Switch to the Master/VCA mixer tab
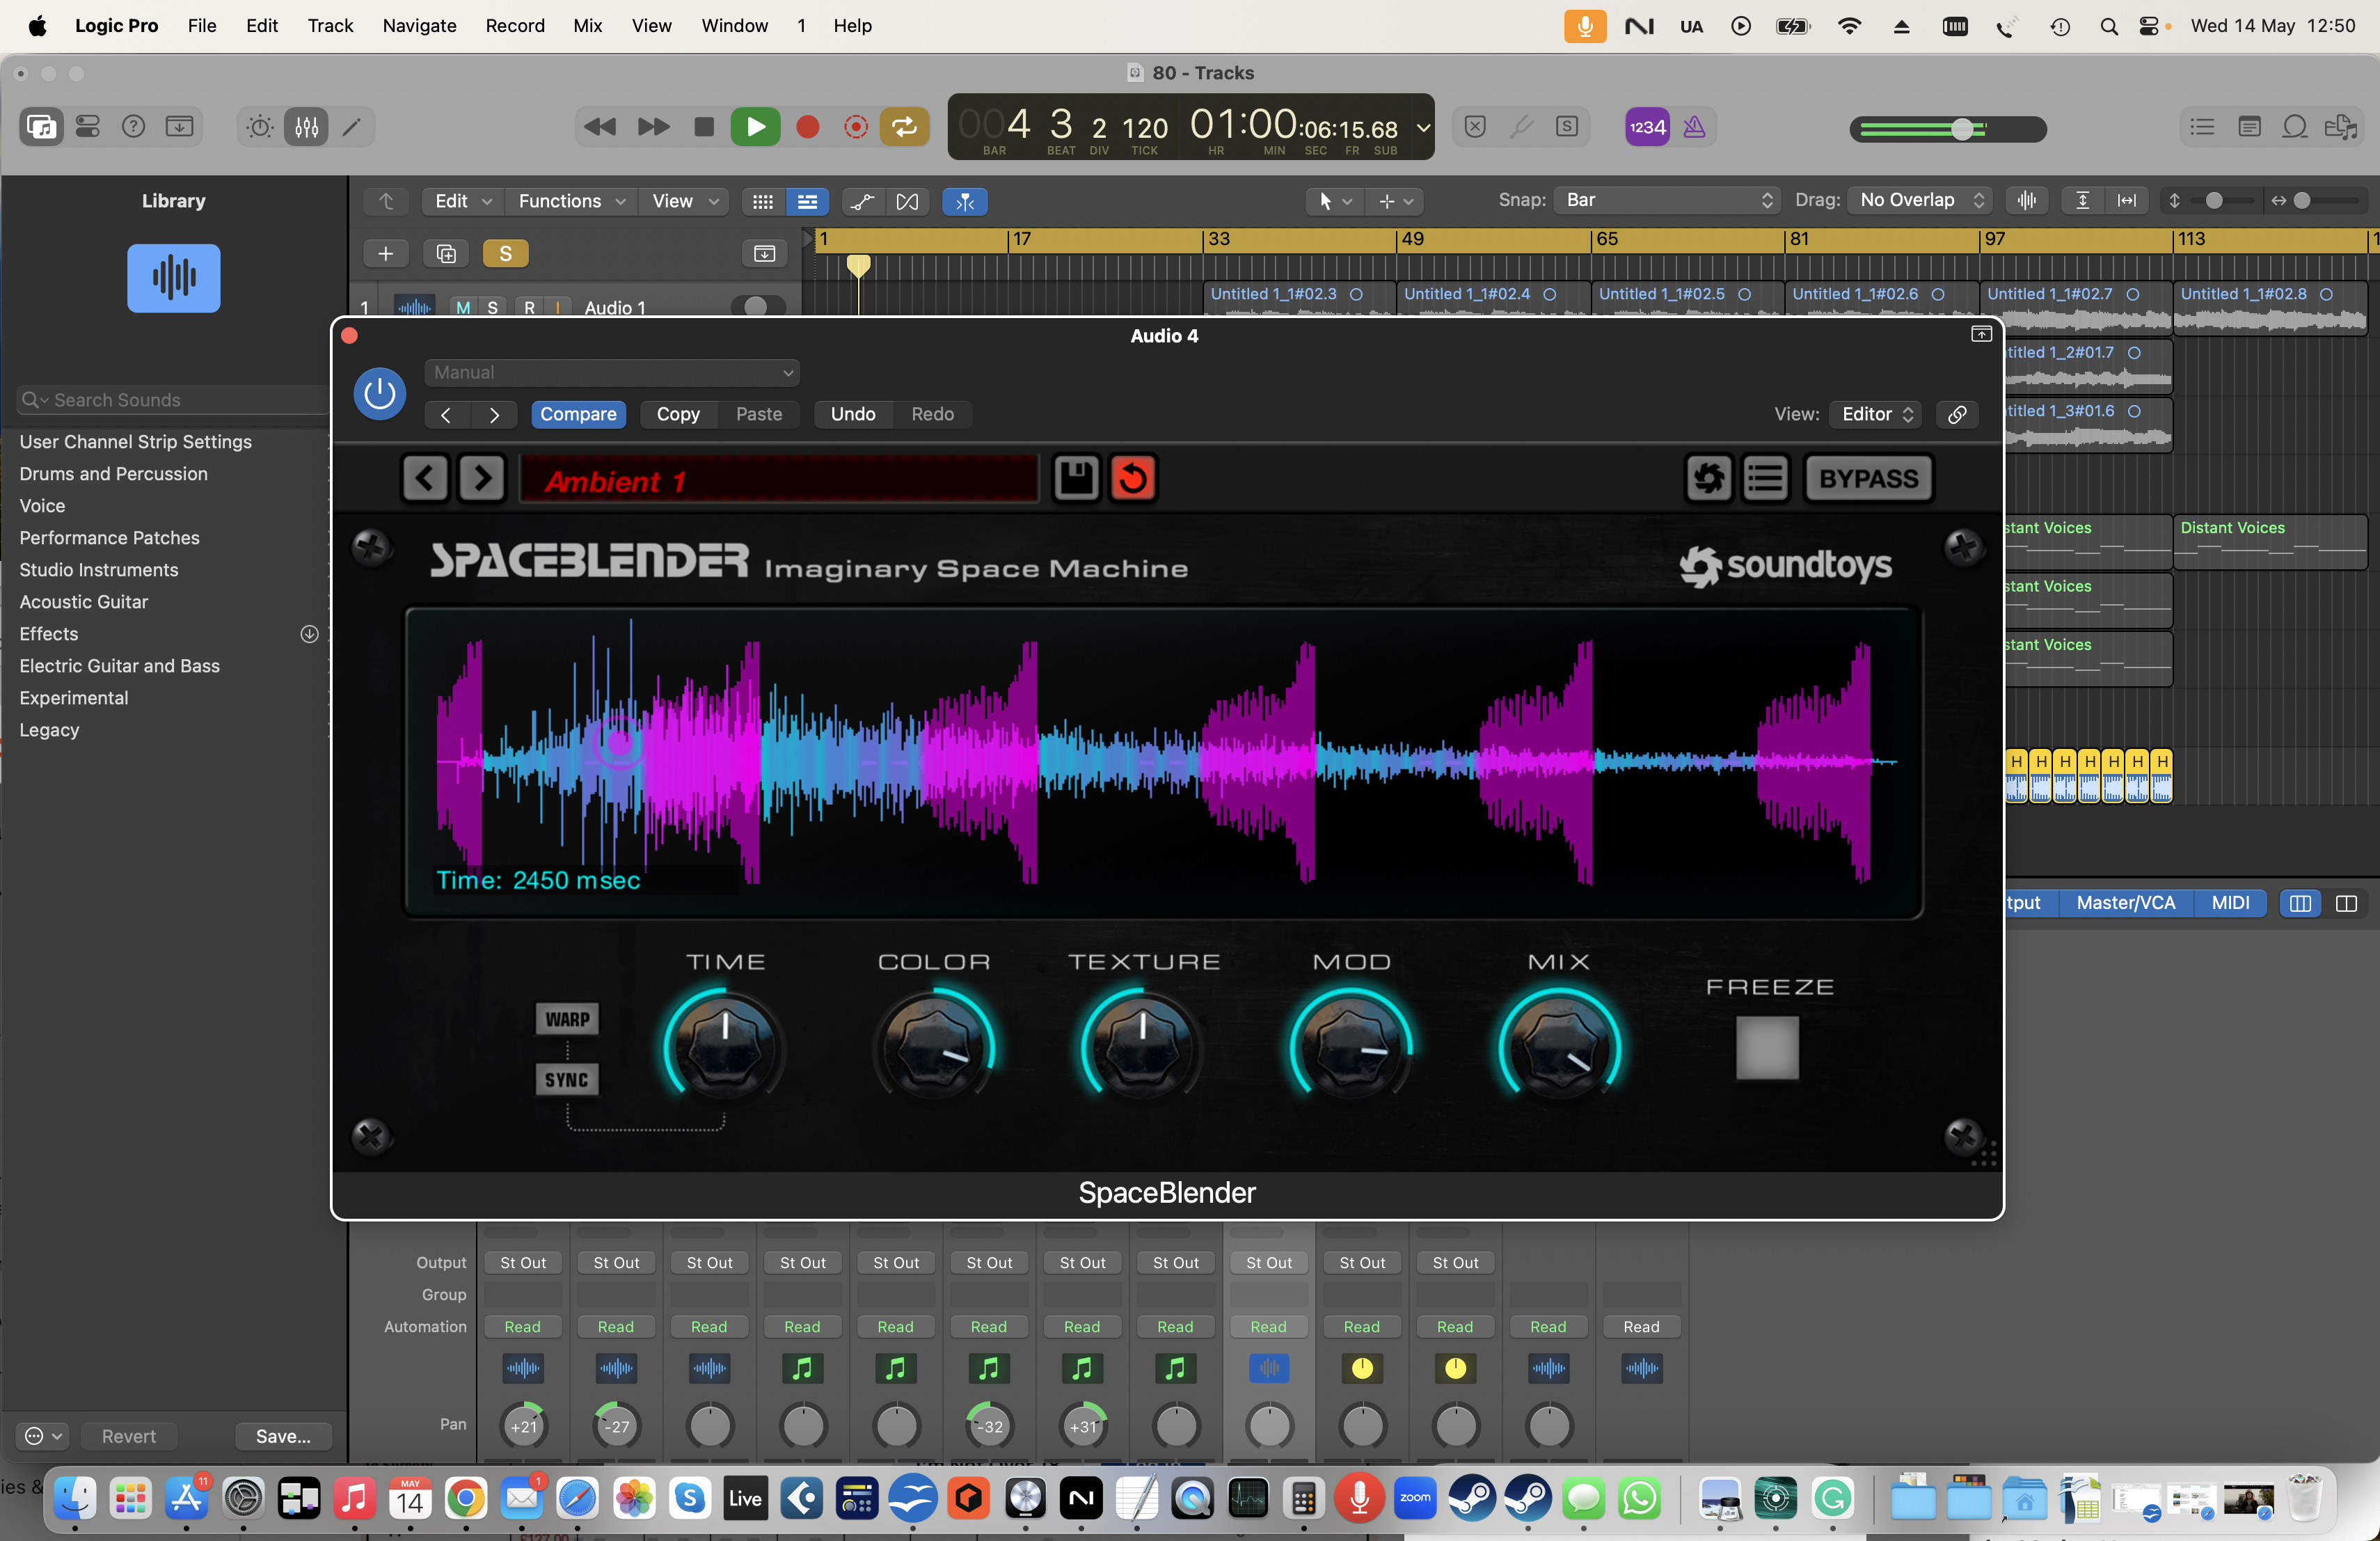 [2125, 903]
